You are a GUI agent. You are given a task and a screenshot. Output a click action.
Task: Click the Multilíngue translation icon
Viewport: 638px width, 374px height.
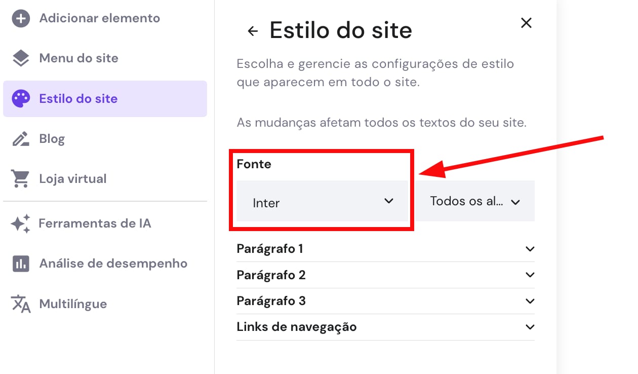tap(20, 304)
